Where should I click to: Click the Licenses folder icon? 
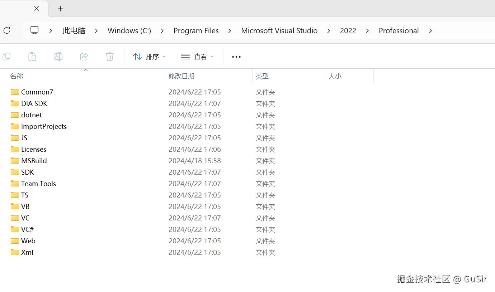click(15, 149)
